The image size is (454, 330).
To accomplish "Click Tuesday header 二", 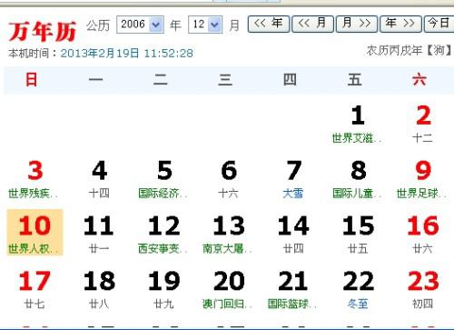I will [x=161, y=80].
